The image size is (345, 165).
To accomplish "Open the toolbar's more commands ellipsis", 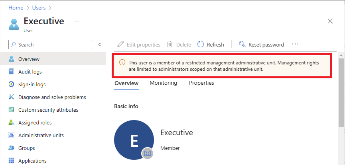I will click(x=295, y=45).
